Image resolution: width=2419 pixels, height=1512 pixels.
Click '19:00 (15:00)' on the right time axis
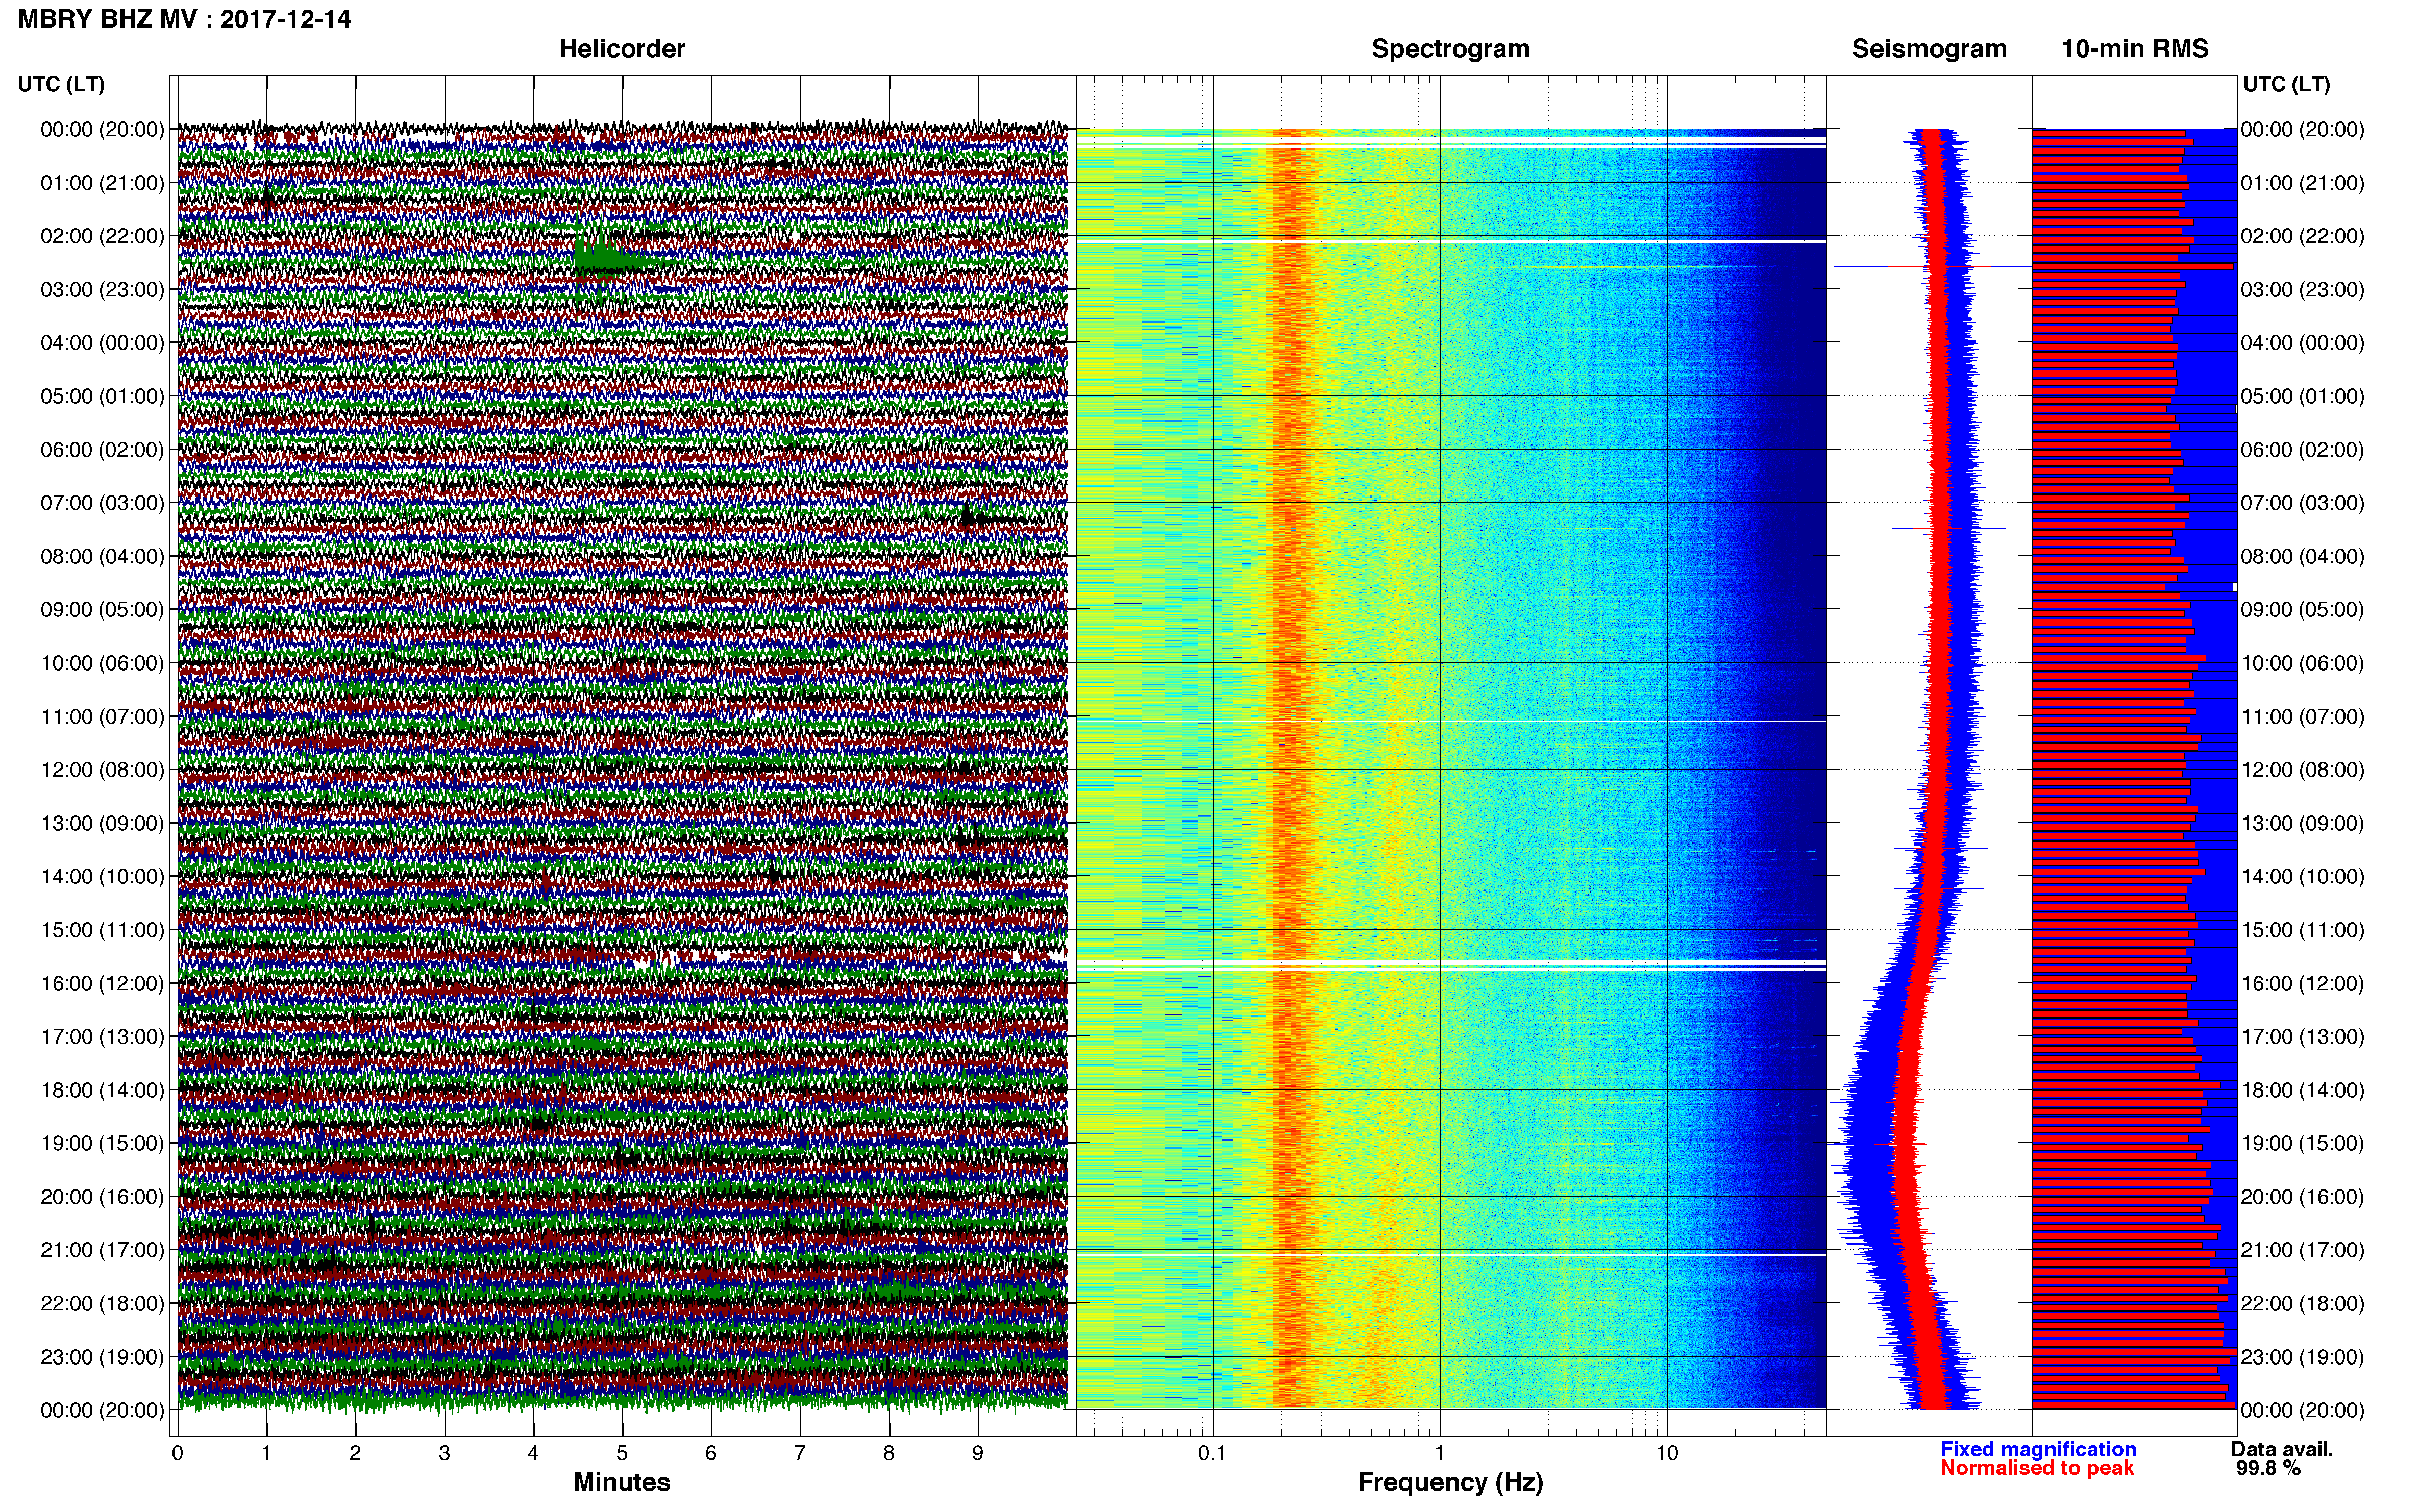2303,1143
